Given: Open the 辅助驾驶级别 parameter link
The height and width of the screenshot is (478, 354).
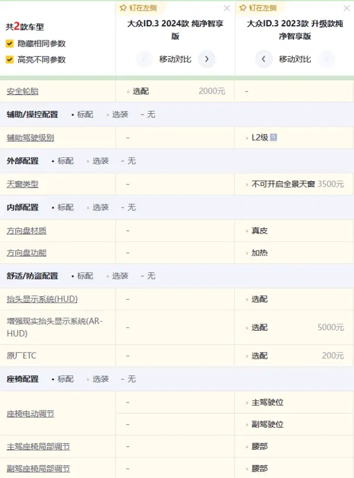Looking at the screenshot, I should coord(30,138).
